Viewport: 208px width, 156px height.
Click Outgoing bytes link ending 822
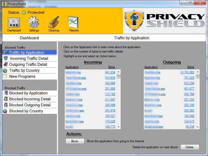tap(189, 78)
